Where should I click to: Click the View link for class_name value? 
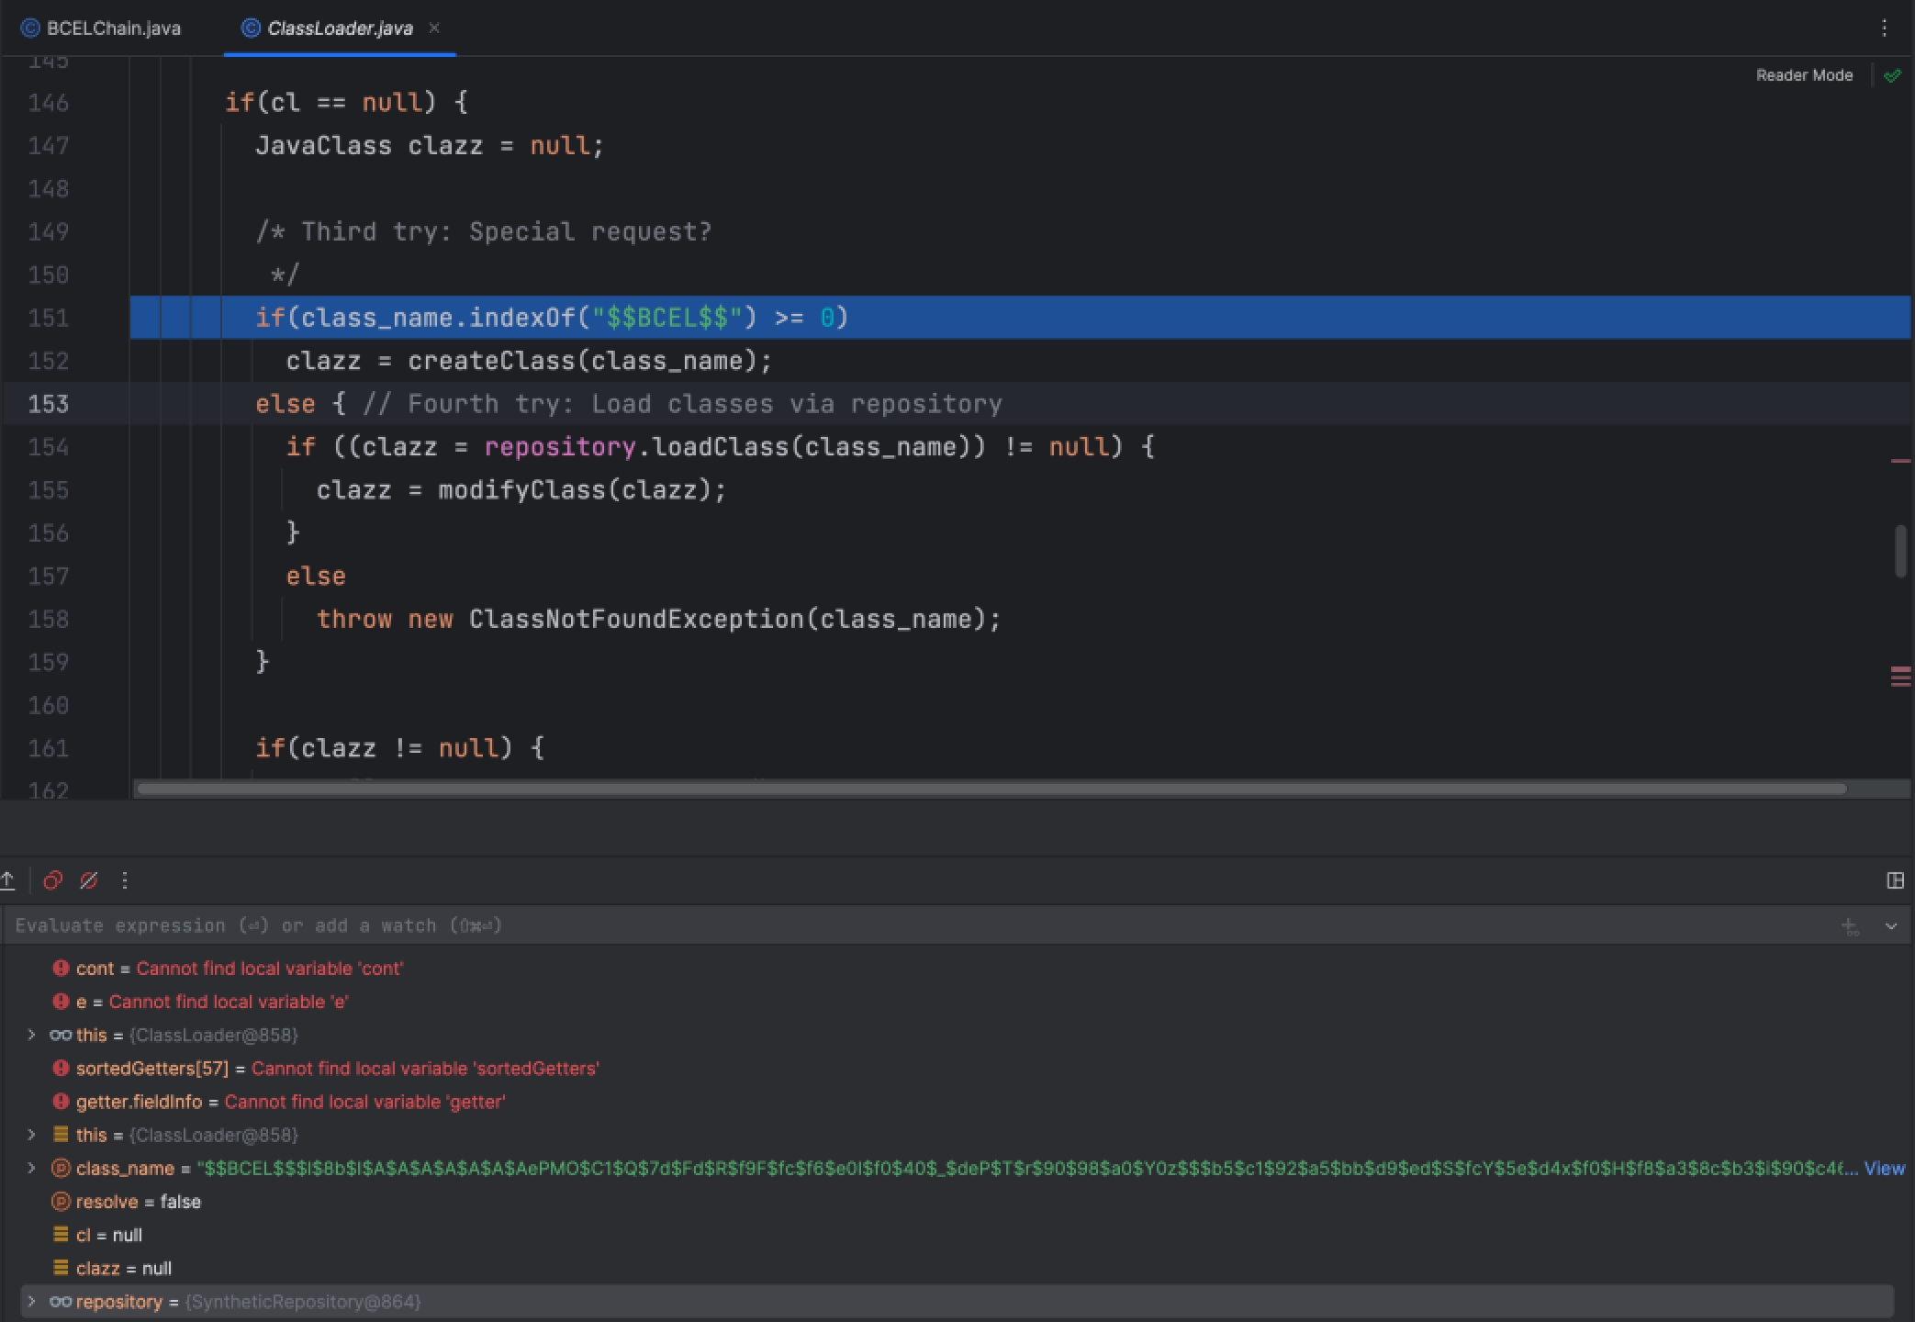(1884, 1169)
